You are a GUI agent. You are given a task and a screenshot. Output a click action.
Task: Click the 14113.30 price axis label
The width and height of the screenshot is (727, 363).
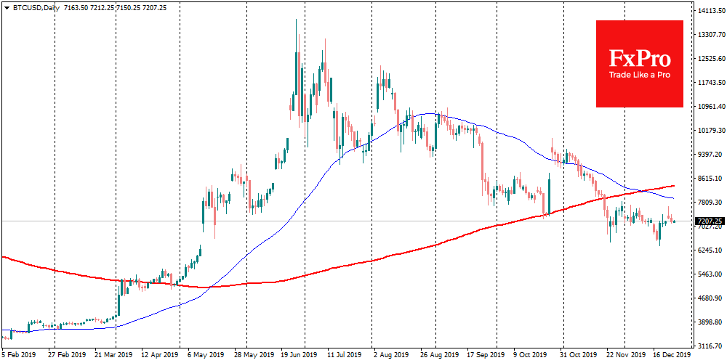click(x=710, y=11)
